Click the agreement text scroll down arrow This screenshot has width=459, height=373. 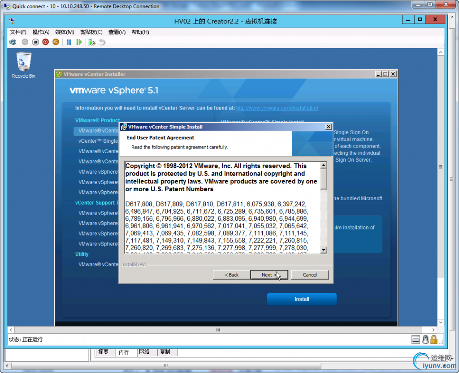(324, 250)
